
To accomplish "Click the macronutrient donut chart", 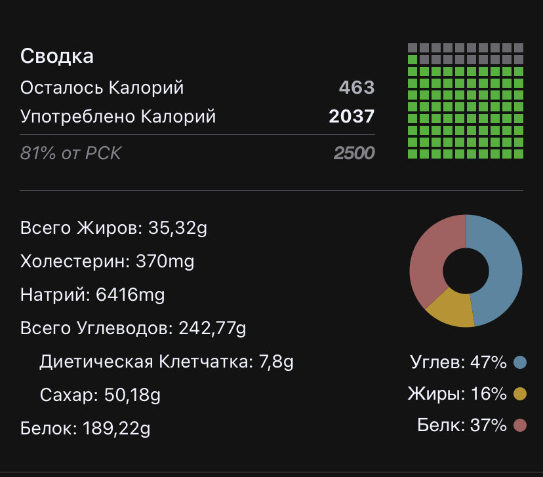I will pos(466,270).
